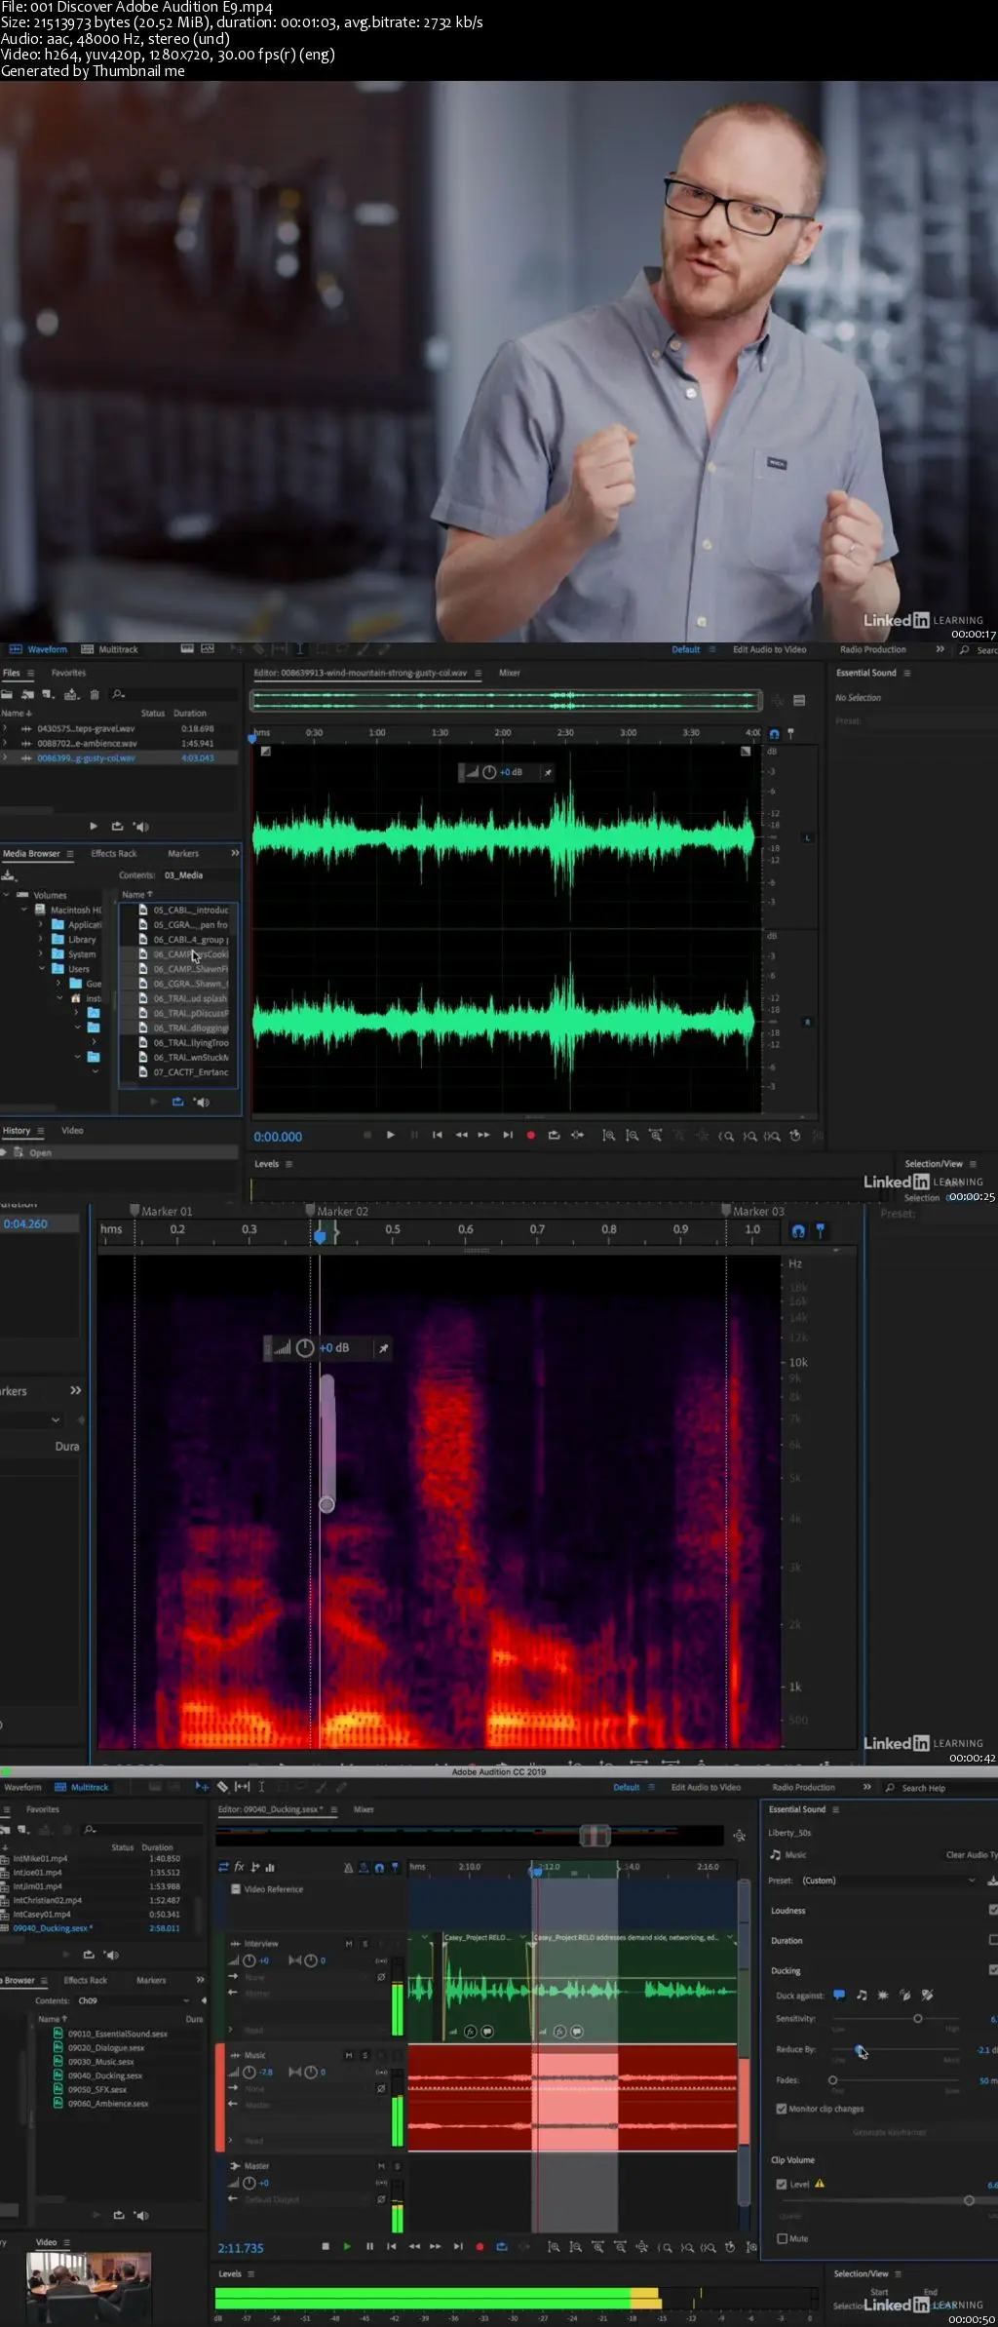Pin the +0 dB HUD in the waveform editor
This screenshot has height=2327, width=998.
[548, 772]
